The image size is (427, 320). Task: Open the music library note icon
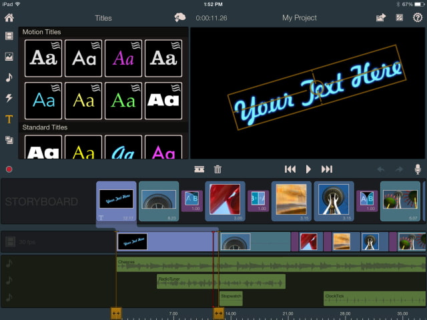tap(9, 77)
